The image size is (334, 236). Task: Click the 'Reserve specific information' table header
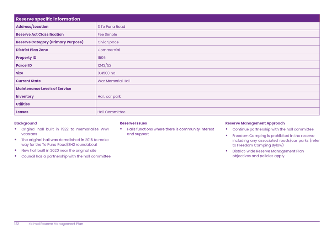[48, 19]
